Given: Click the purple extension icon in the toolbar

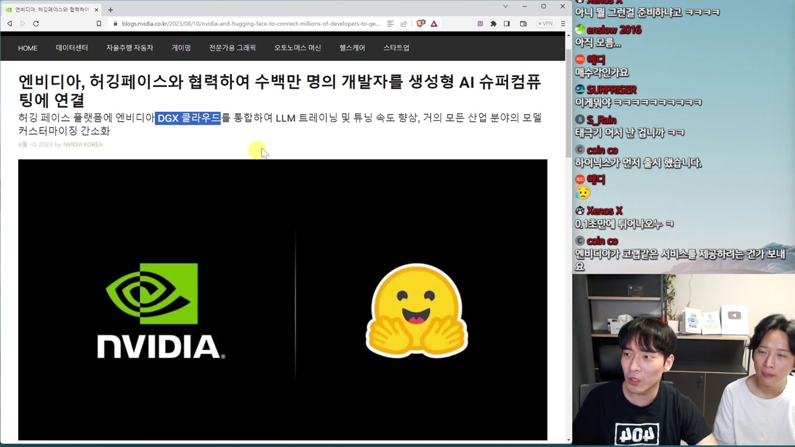Looking at the screenshot, I should (x=480, y=24).
